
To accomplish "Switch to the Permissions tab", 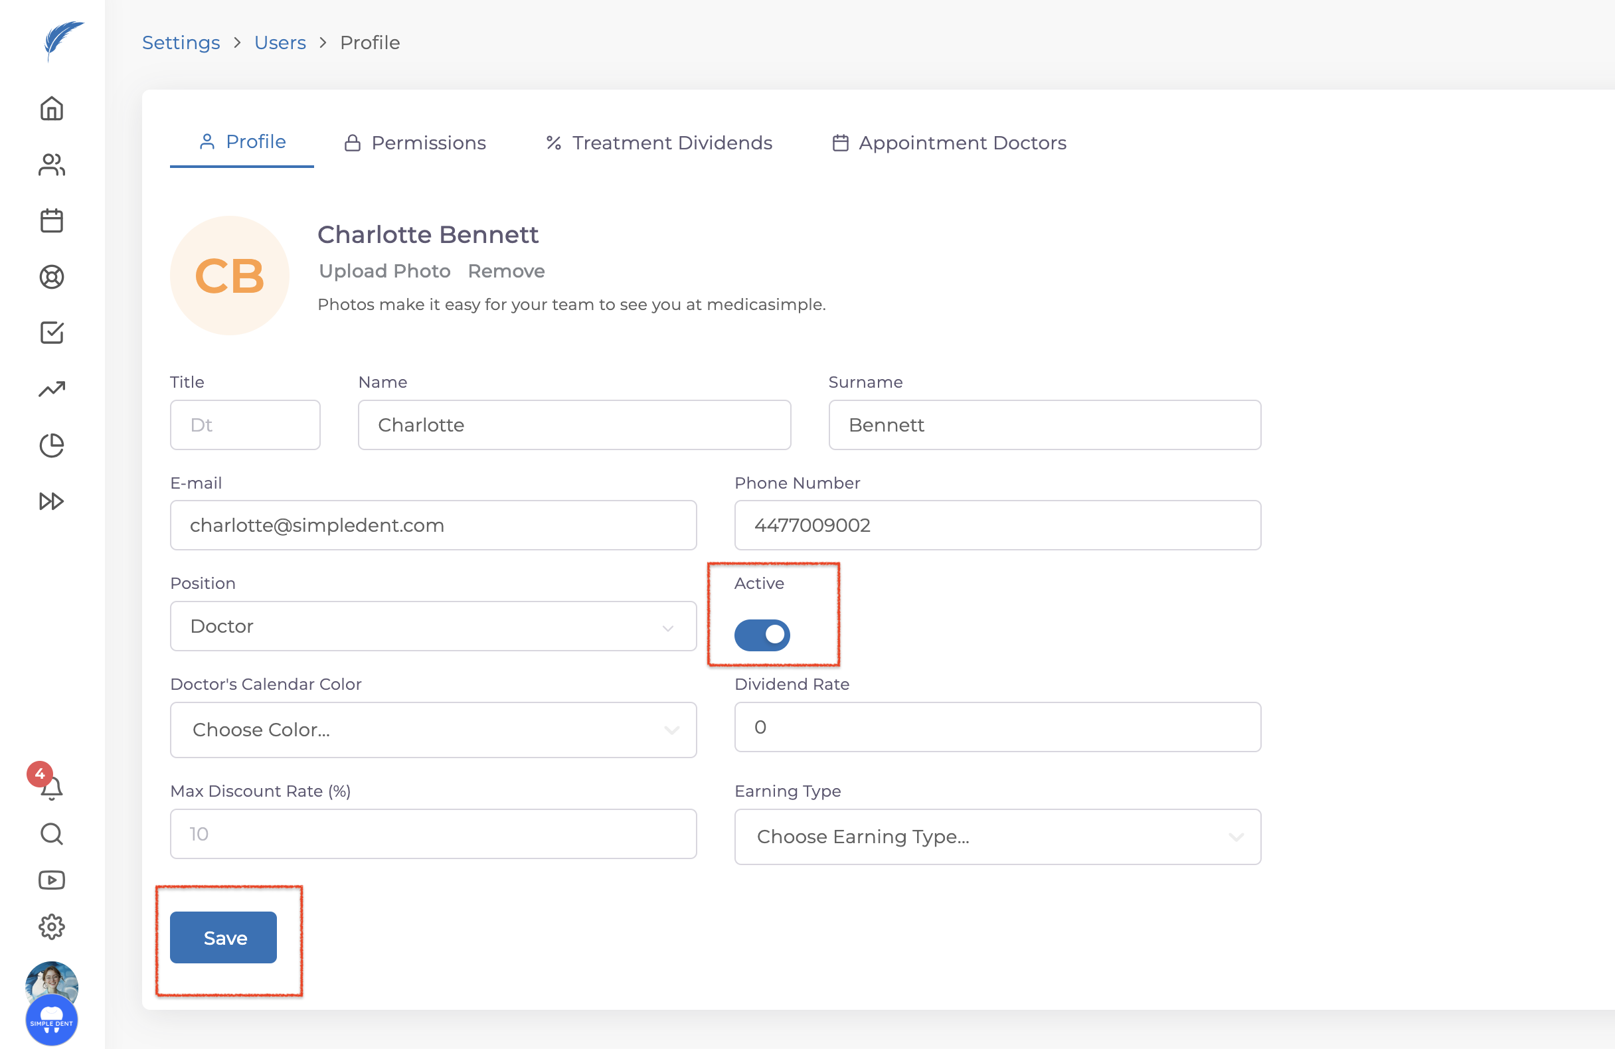I will [415, 143].
